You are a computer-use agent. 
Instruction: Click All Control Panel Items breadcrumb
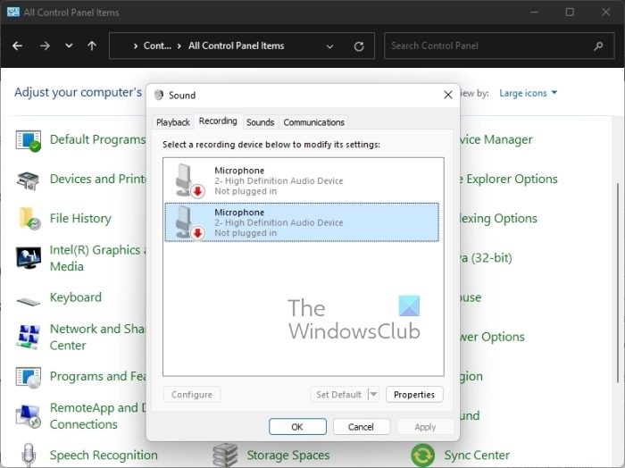pyautogui.click(x=237, y=46)
